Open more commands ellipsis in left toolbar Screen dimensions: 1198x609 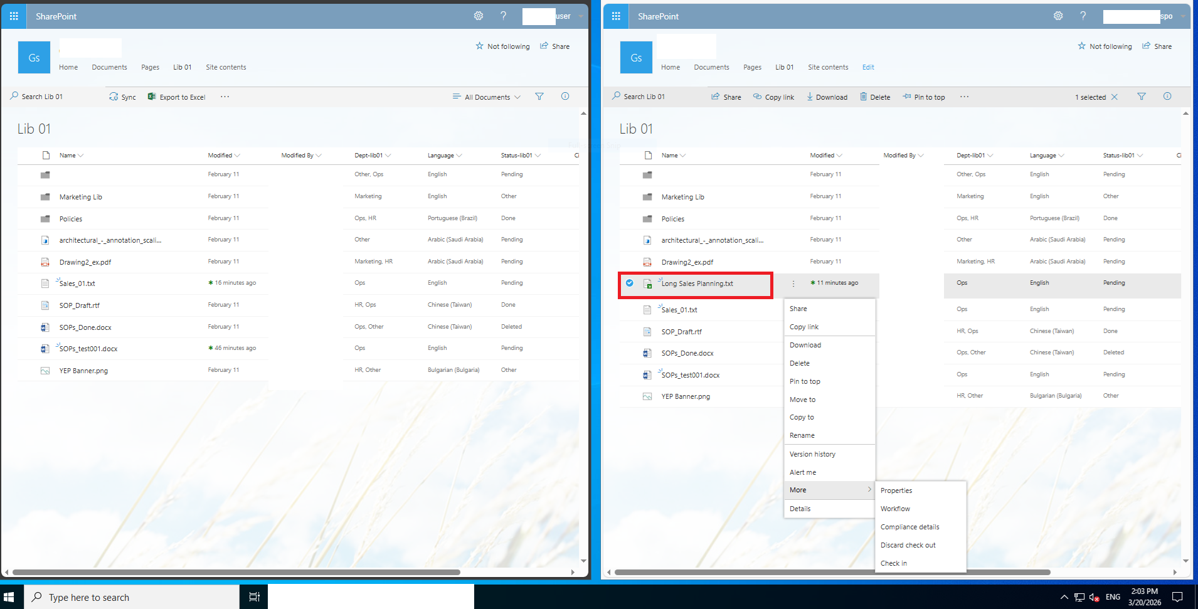click(225, 97)
